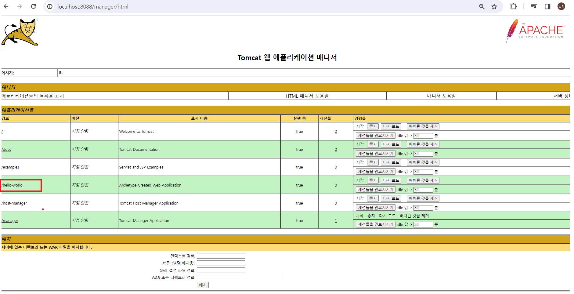Undeploy the /host-manager application

[423, 198]
